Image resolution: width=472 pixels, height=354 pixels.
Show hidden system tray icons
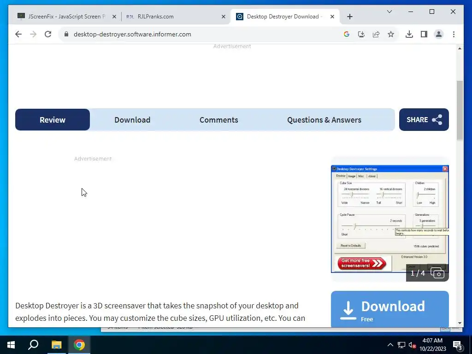coord(390,345)
